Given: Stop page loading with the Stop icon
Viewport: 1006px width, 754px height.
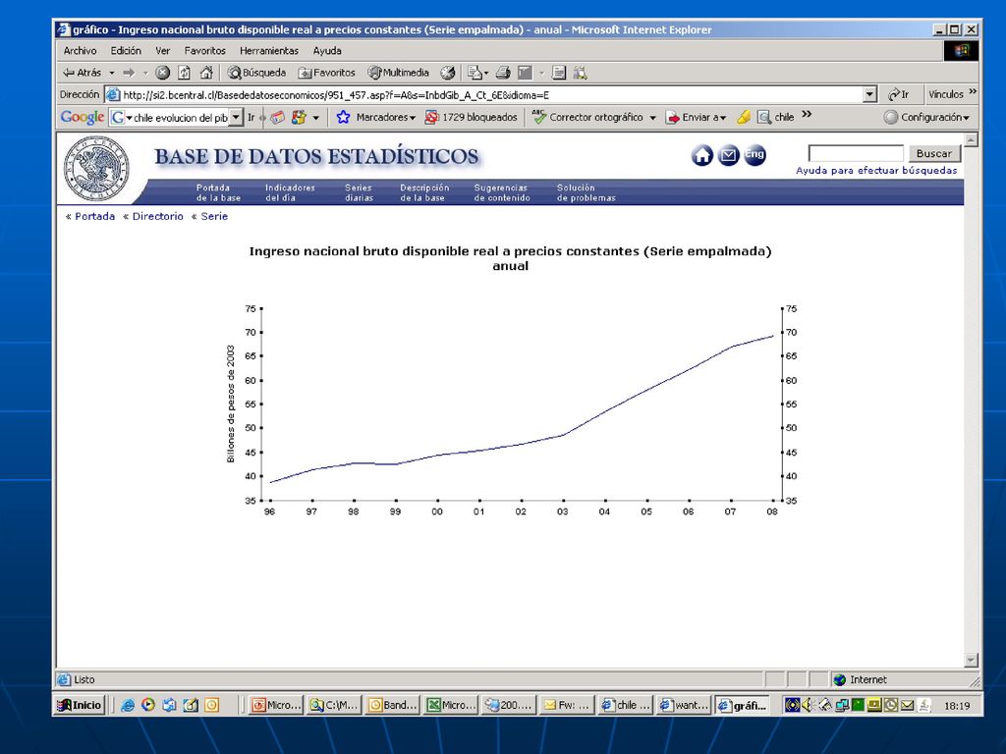Looking at the screenshot, I should pos(162,73).
